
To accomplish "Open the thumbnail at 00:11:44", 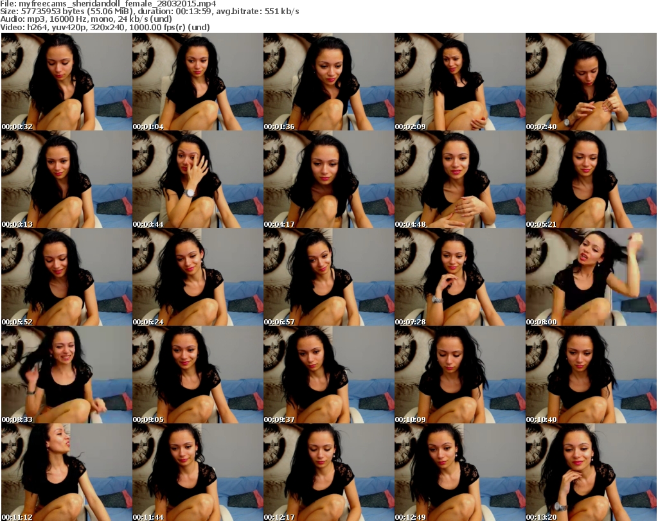I will (x=198, y=472).
